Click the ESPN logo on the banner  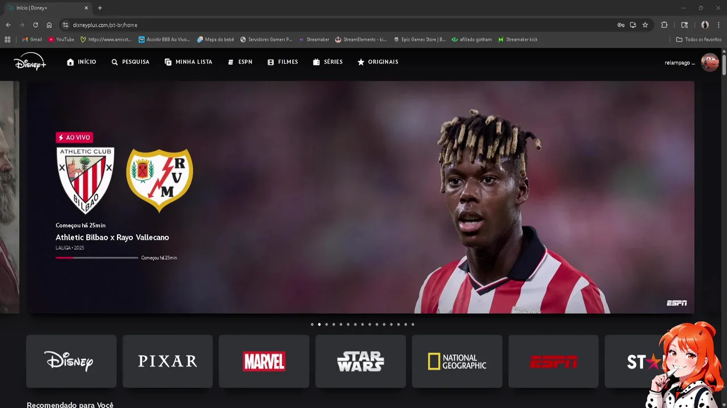[676, 303]
